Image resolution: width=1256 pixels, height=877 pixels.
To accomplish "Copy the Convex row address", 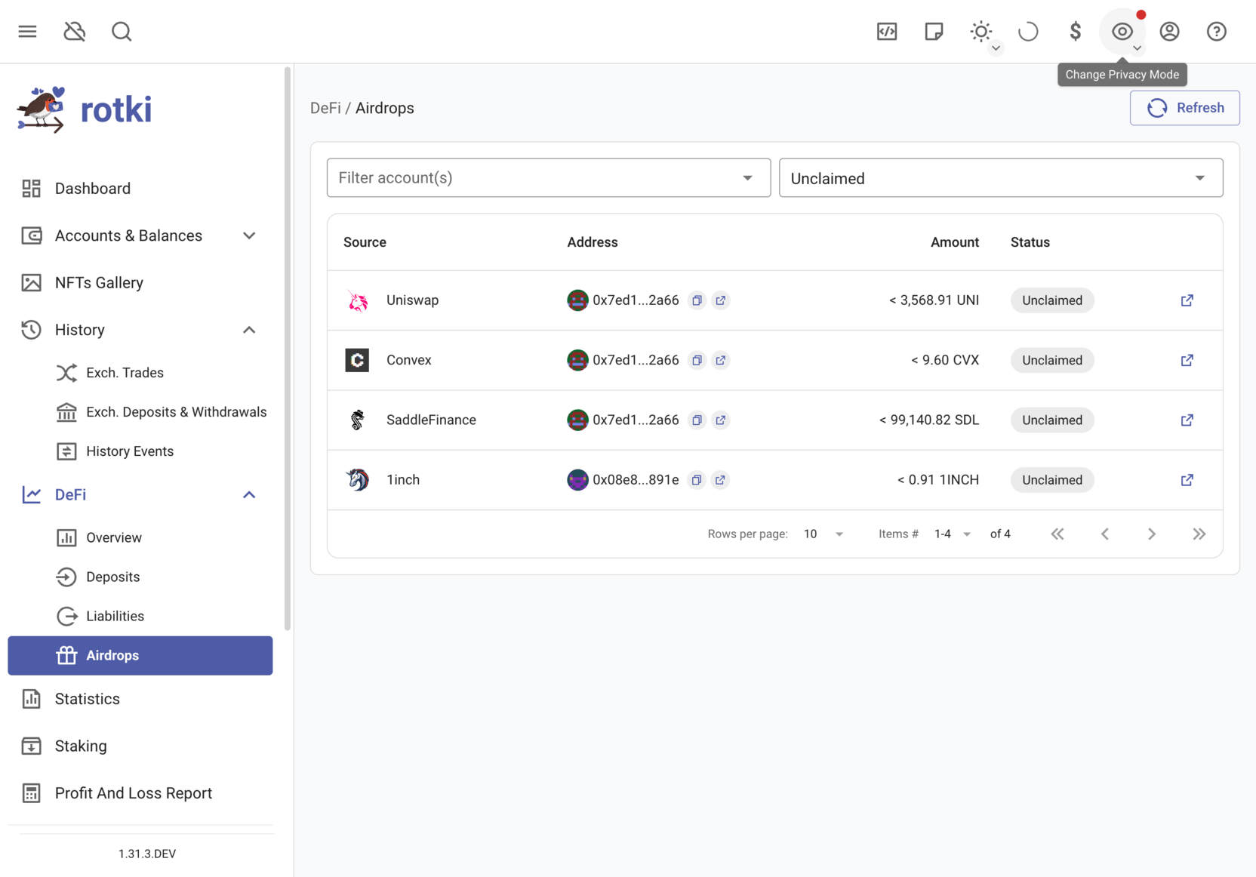I will (697, 360).
